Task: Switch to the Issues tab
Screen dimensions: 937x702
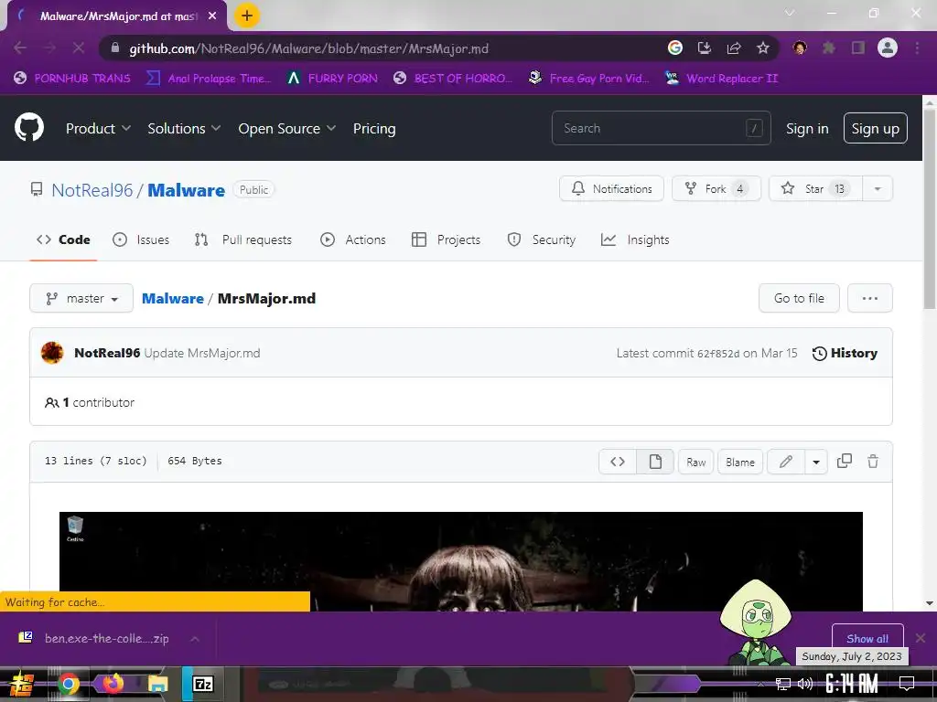Action: tap(141, 239)
